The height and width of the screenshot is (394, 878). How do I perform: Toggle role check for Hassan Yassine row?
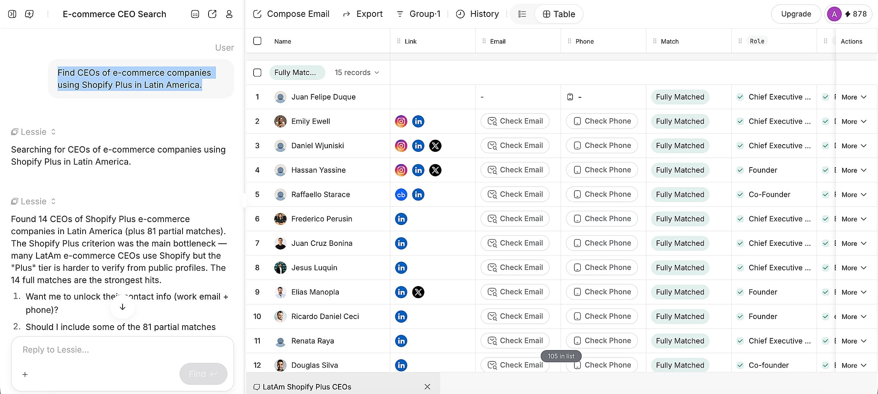pyautogui.click(x=740, y=170)
